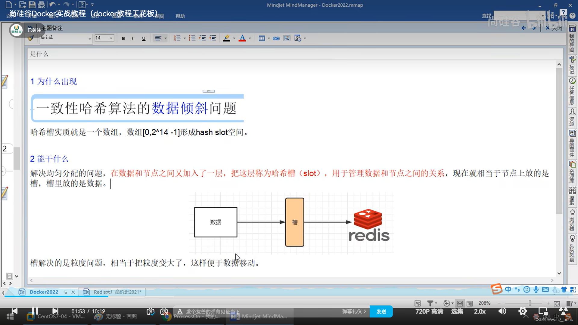Click the 发送 danmaku send button
Screen dimensions: 578x325
(381, 311)
